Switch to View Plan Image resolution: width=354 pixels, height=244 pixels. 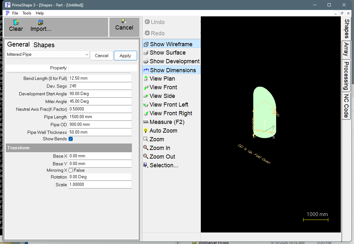[x=159, y=79]
